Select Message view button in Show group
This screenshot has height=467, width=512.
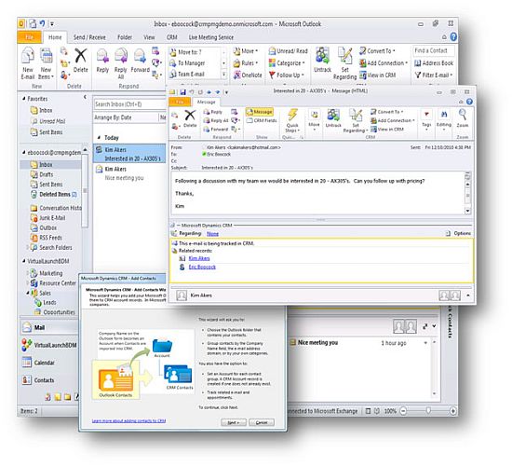(260, 112)
